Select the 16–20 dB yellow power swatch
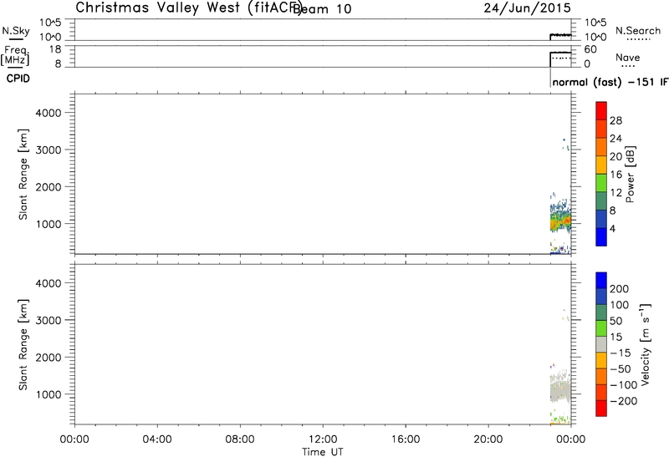The width and height of the screenshot is (669, 457). [601, 165]
